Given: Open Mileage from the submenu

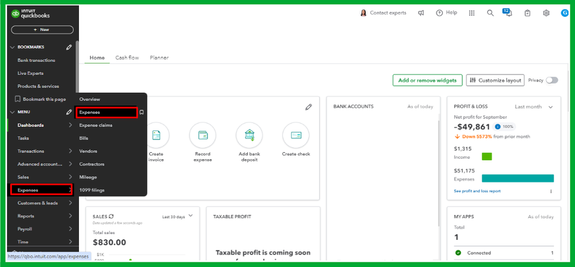Looking at the screenshot, I should click(88, 177).
